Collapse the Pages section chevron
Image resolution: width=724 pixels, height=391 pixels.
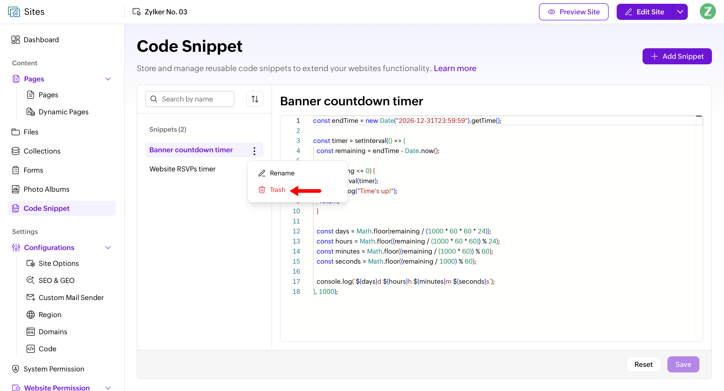coord(108,79)
